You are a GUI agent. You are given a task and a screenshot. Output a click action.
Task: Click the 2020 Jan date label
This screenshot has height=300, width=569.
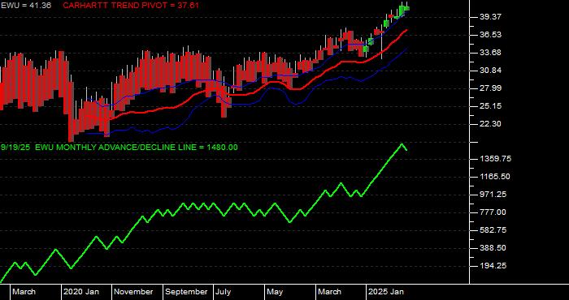[x=81, y=292]
